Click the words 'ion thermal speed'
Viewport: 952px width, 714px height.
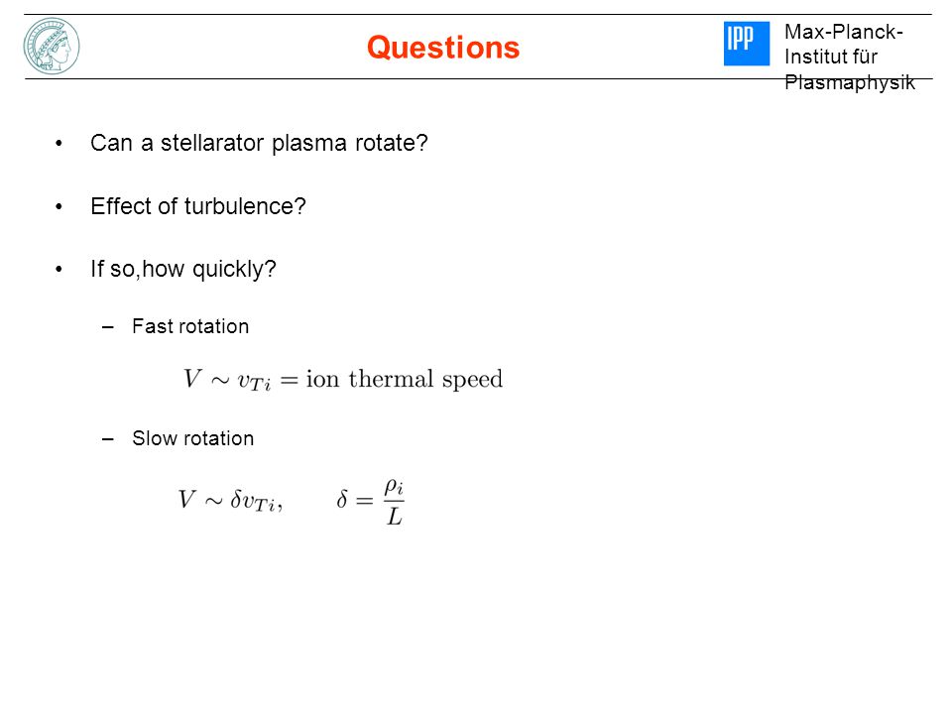405,380
